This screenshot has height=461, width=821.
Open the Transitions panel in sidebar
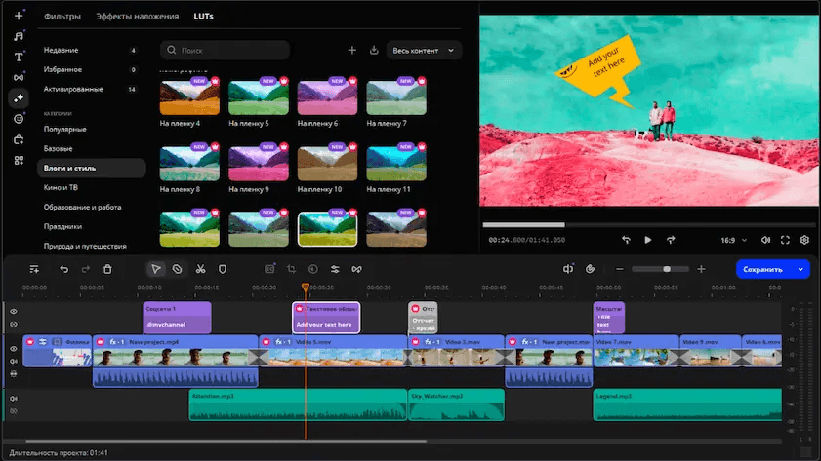[19, 77]
